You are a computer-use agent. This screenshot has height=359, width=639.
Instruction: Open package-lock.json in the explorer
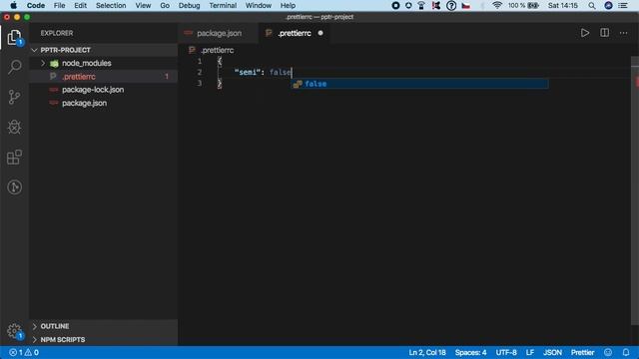pos(104,90)
